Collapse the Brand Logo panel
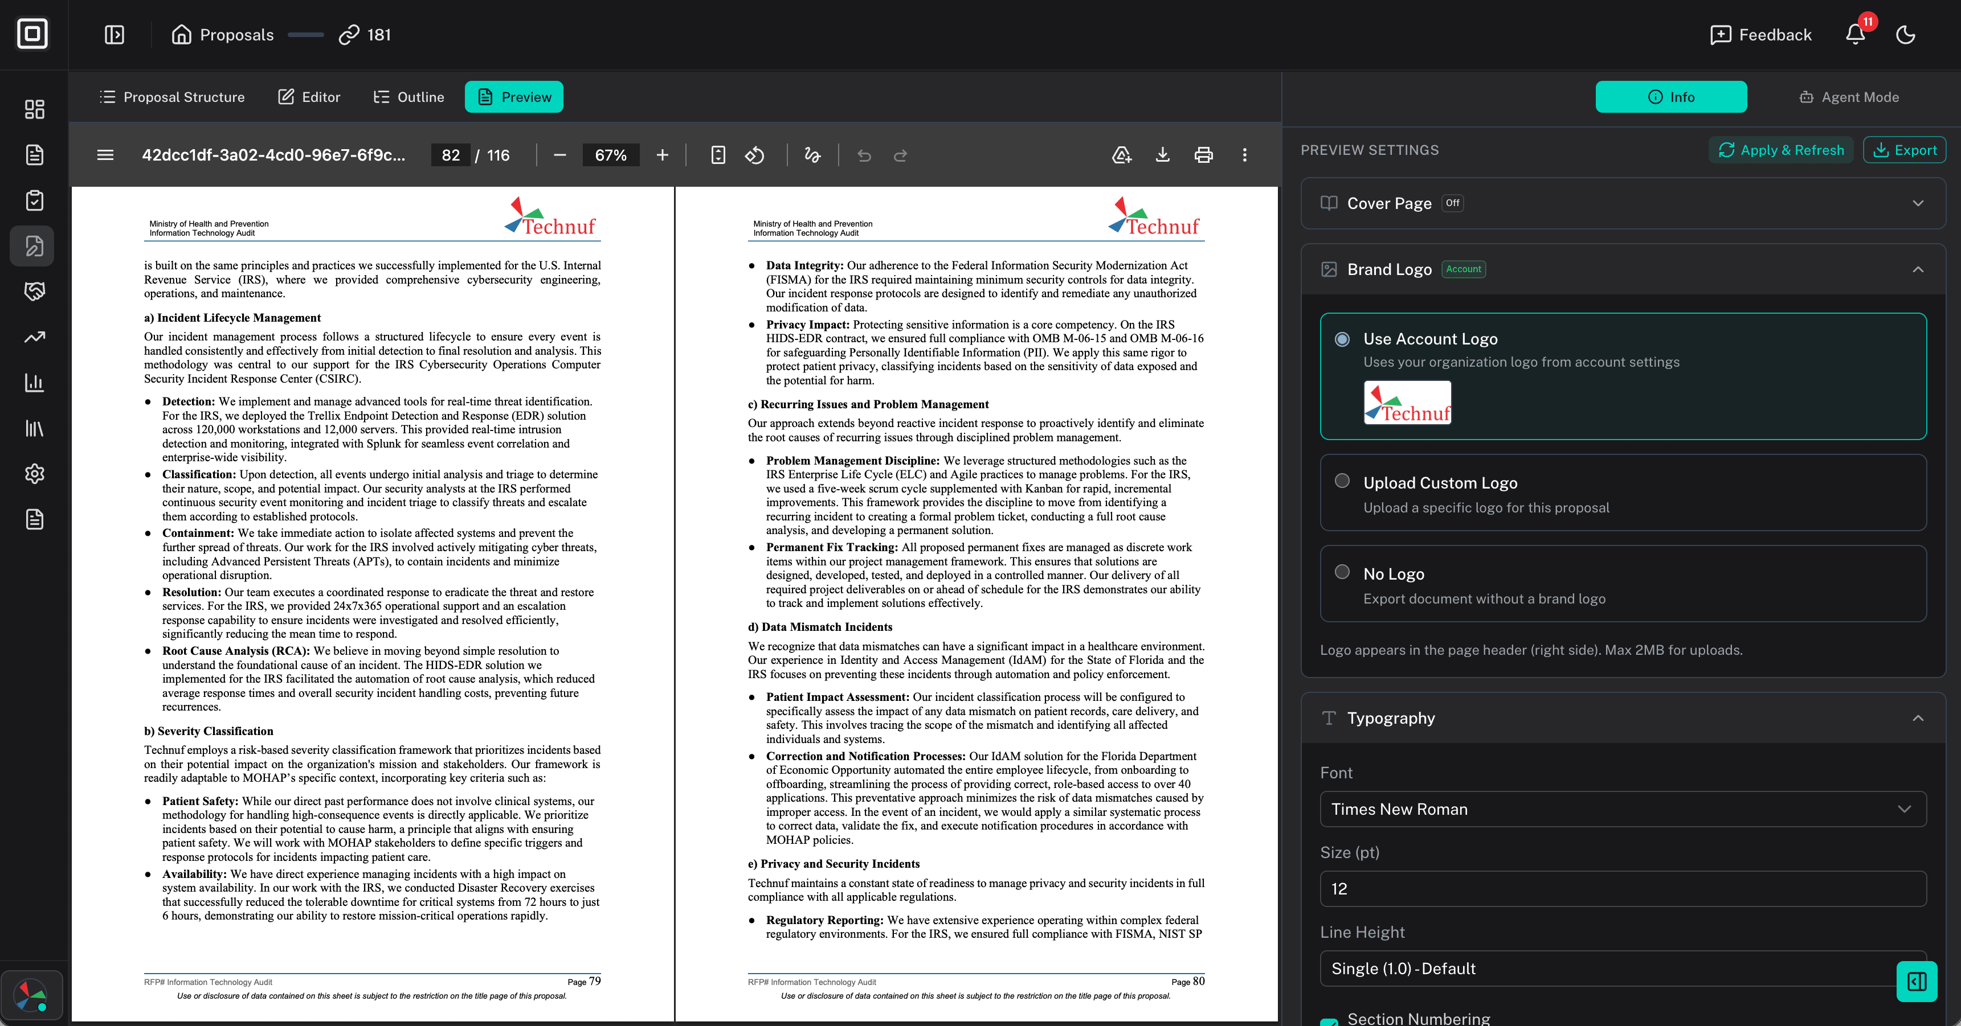The width and height of the screenshot is (1961, 1026). [x=1918, y=269]
